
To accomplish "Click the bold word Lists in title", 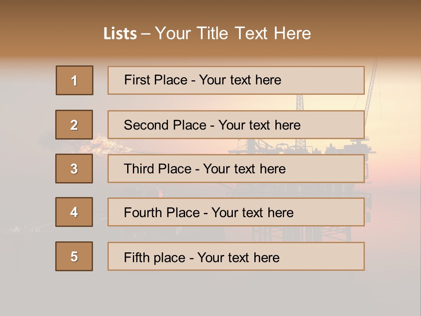I will [120, 34].
